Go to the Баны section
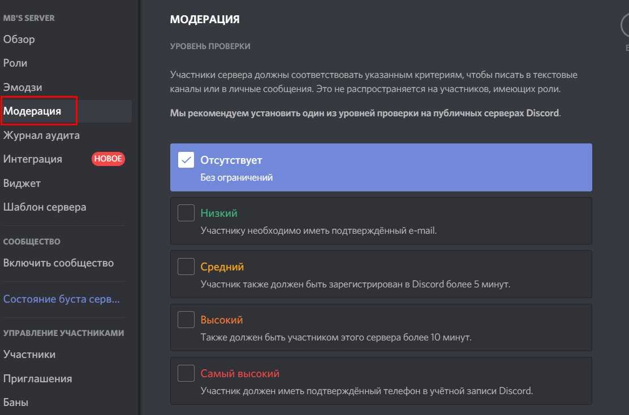The image size is (629, 415). (x=16, y=403)
